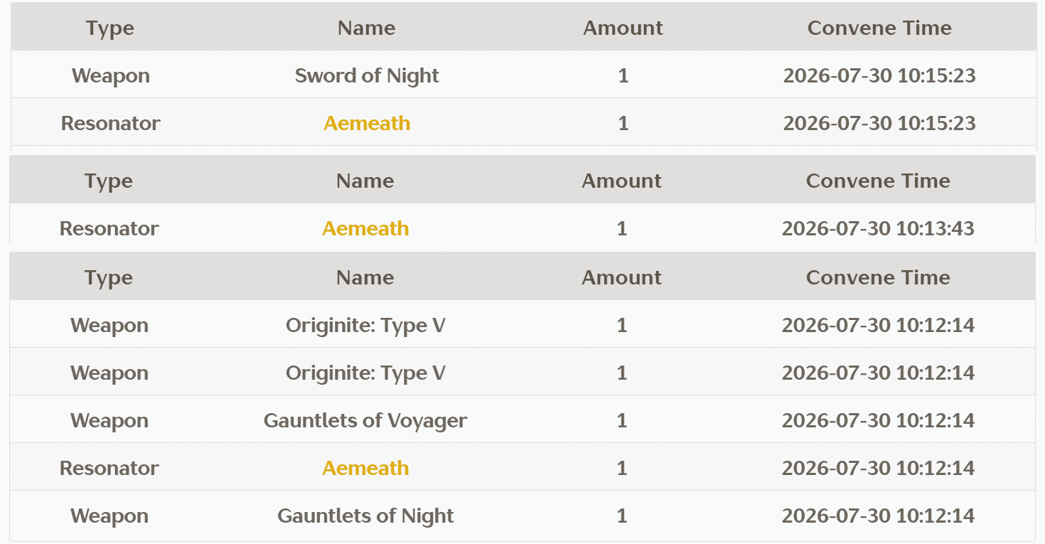Viewport: 1045px width, 544px height.
Task: Click the amount value in the Sword of Night row
Action: pos(623,75)
